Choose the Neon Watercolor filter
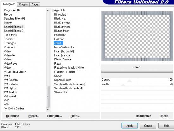Image resolution: width=174 pixels, height=131 pixels. [x=64, y=47]
